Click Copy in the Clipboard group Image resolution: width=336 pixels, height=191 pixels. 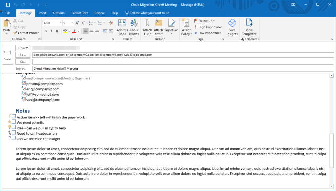[x=19, y=27]
